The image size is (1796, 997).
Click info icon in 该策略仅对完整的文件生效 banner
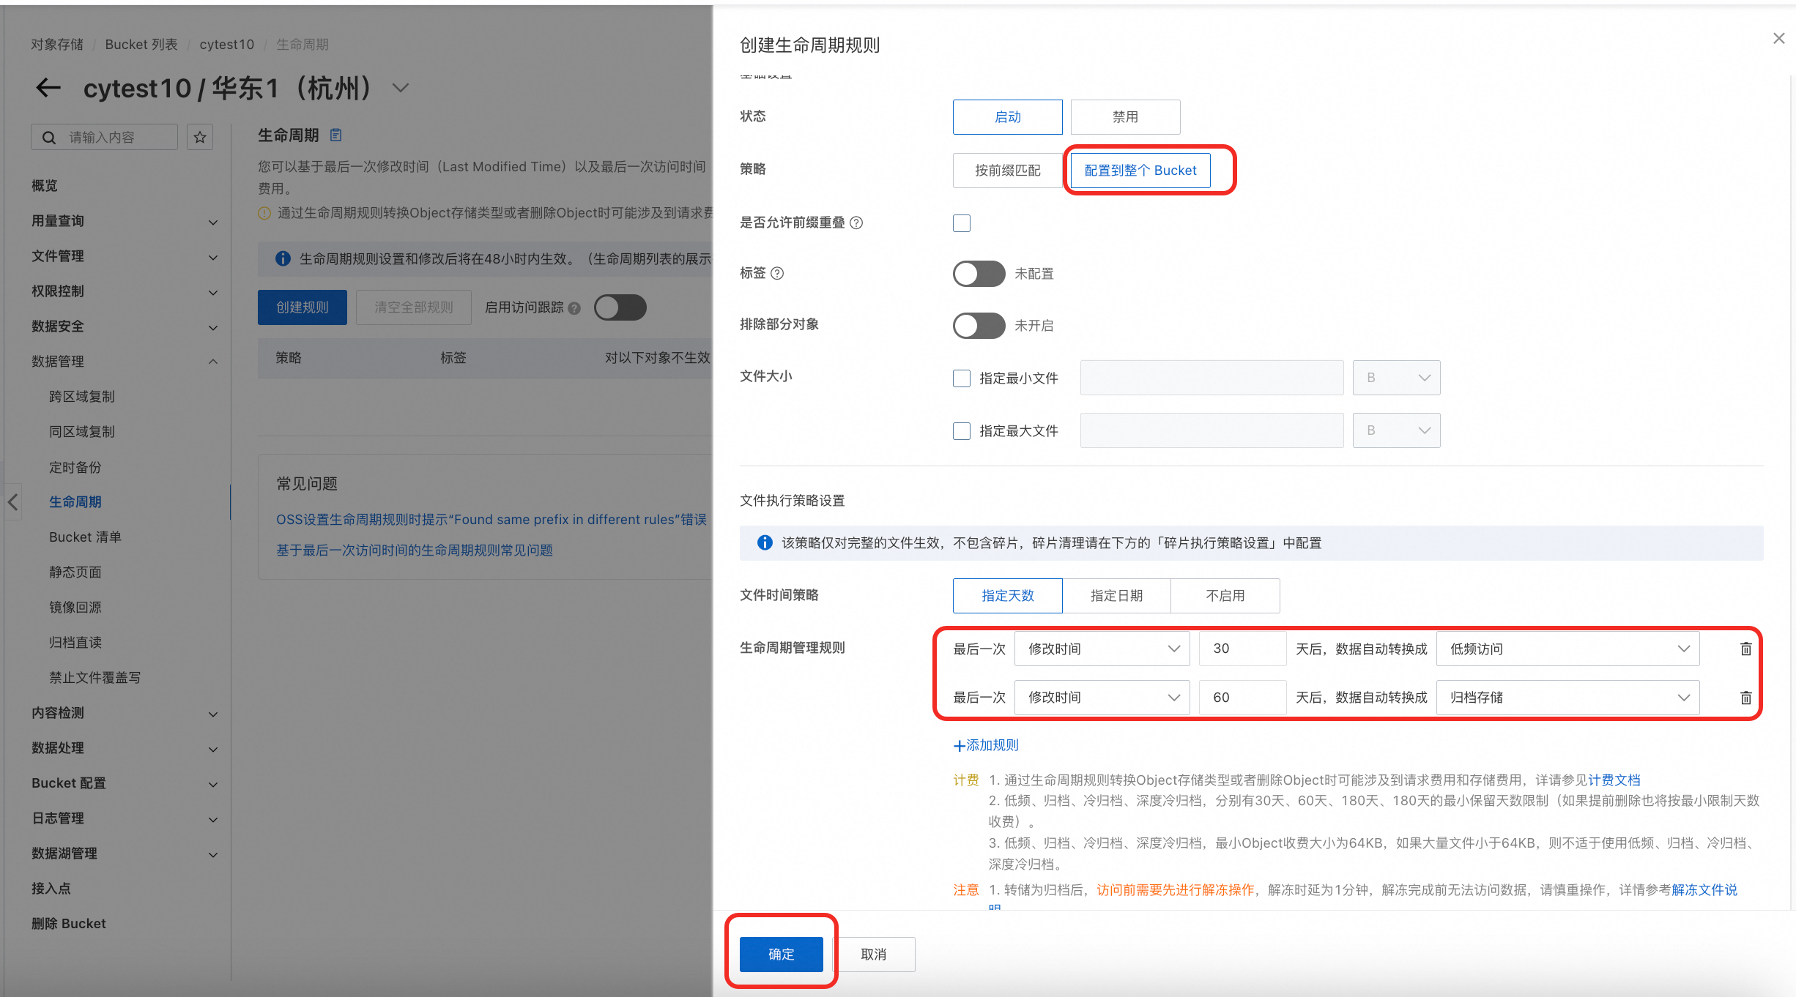pos(765,542)
